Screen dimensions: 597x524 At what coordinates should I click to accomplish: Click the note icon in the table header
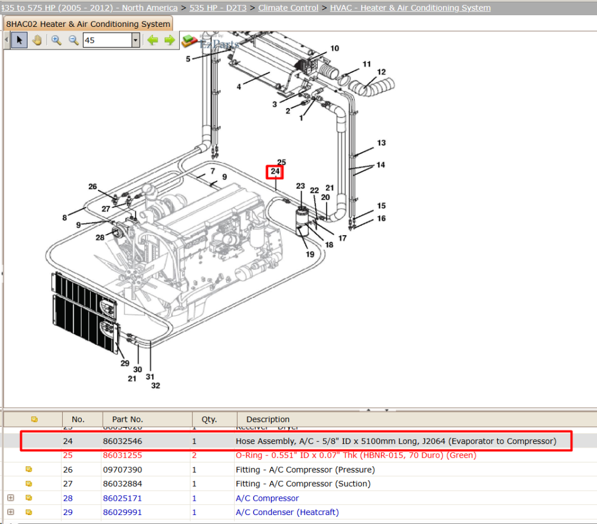pos(34,419)
